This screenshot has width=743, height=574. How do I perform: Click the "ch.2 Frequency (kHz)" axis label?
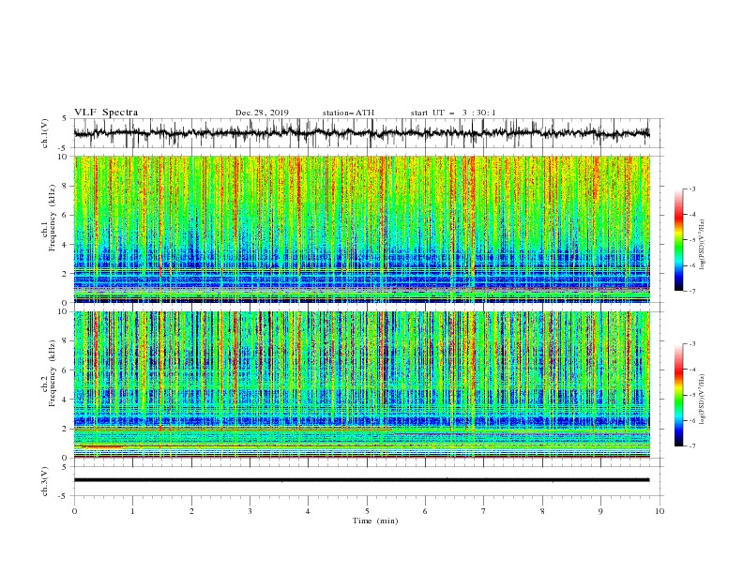49,373
